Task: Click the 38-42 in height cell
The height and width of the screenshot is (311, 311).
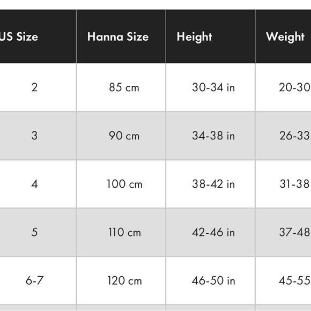Action: click(x=210, y=184)
